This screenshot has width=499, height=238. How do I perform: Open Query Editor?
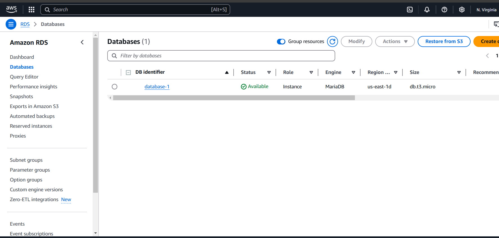(24, 77)
